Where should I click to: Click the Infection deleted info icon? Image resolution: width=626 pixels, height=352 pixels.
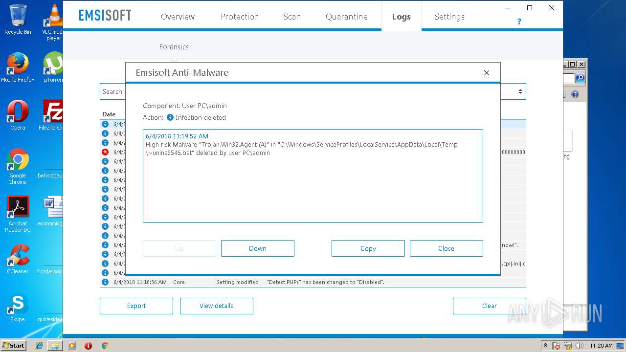[170, 117]
